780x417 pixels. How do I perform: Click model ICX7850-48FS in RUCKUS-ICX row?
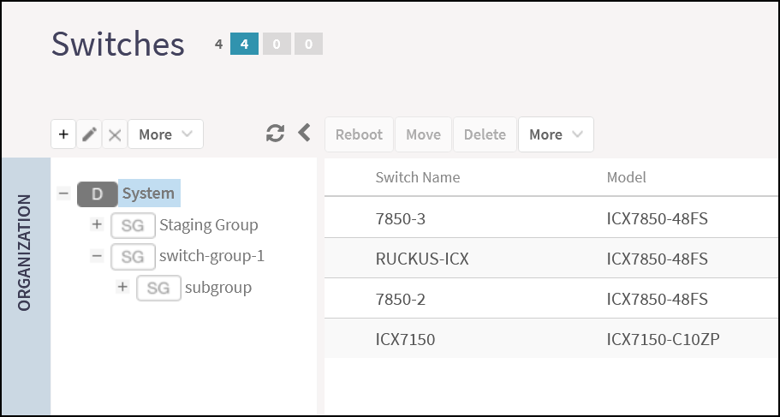click(657, 259)
